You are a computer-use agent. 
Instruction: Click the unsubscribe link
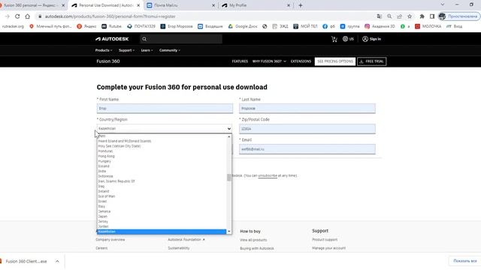[x=268, y=175]
